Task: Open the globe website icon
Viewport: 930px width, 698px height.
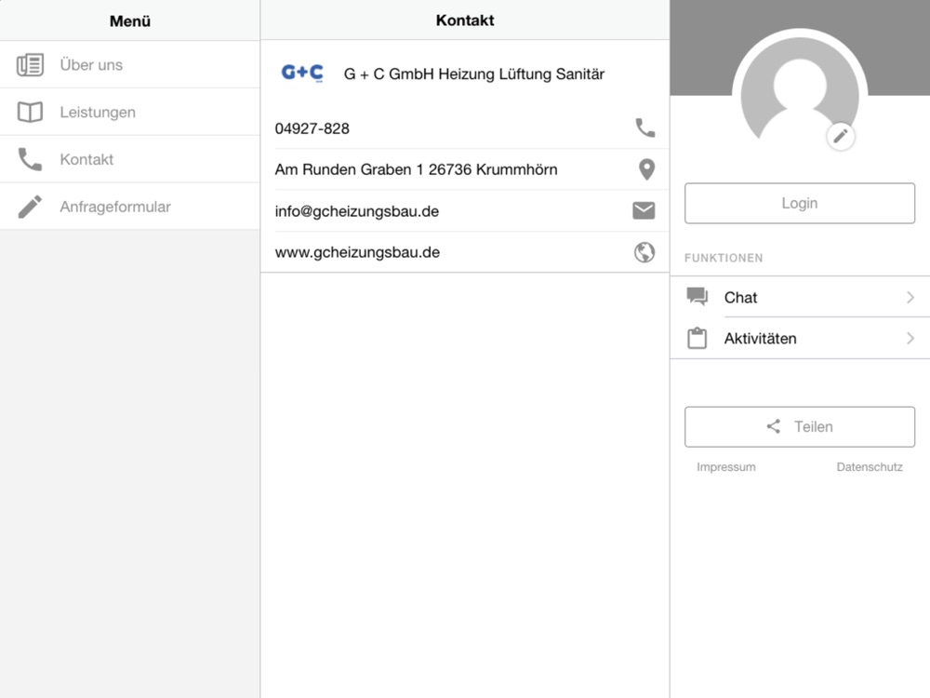Action: pyautogui.click(x=644, y=252)
